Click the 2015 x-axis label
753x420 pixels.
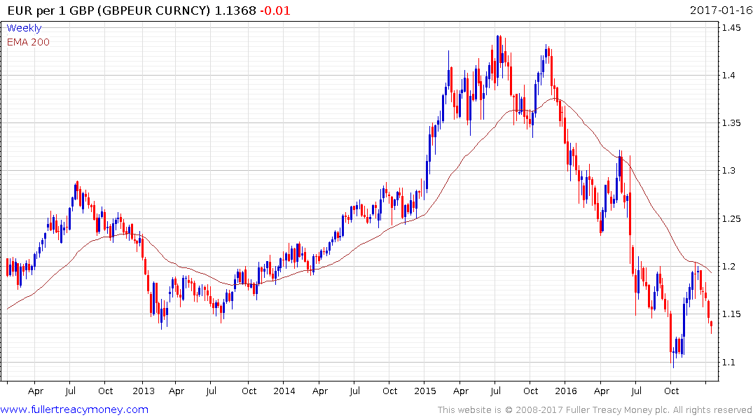coord(425,391)
